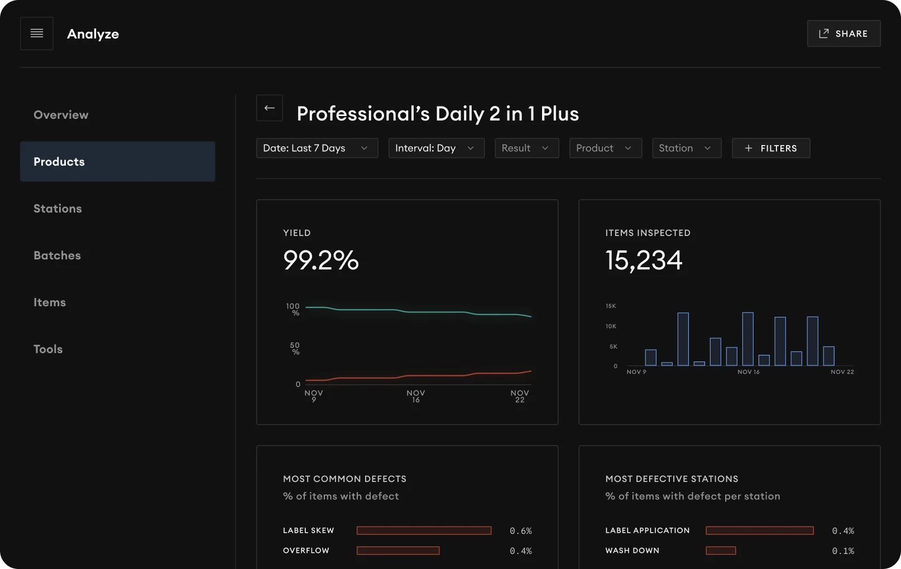Open the hamburger menu icon
The image size is (901, 569).
pos(37,33)
